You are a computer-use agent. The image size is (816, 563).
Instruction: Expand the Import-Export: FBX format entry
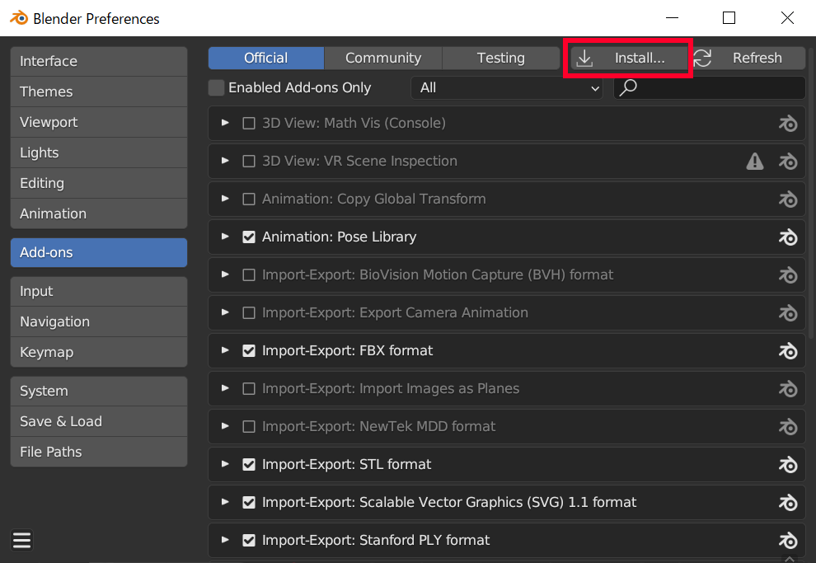coord(224,350)
